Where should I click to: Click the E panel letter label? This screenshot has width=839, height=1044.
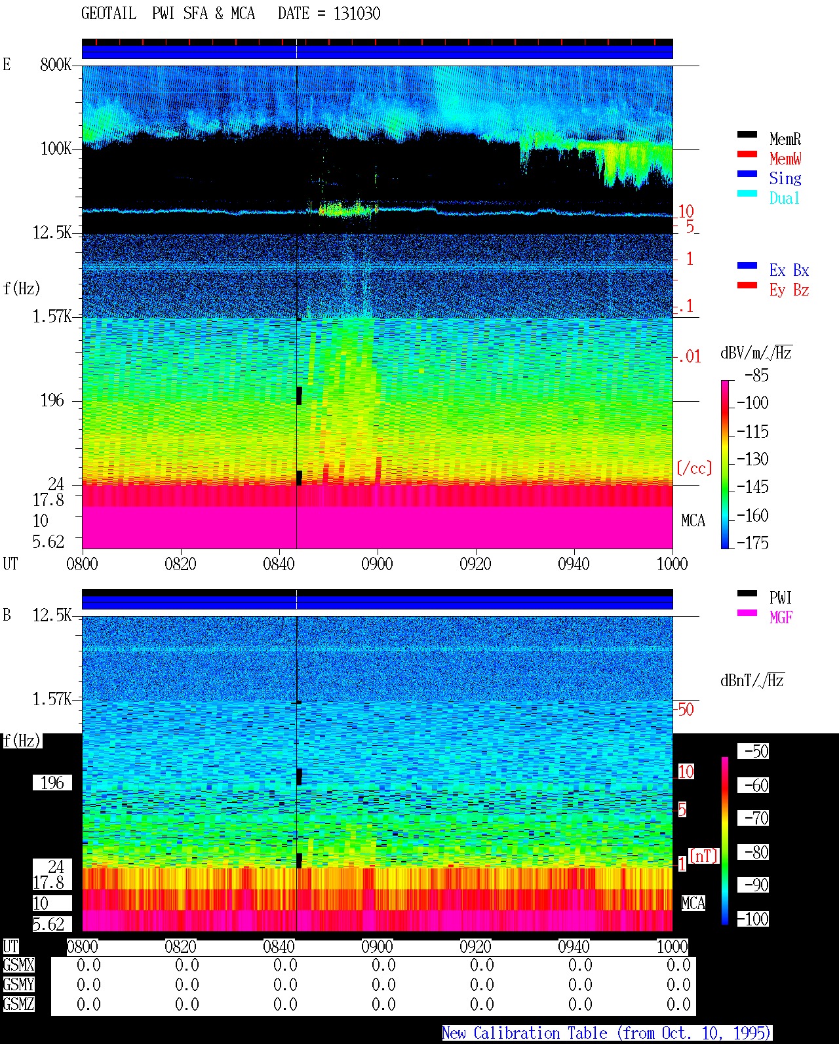tap(7, 64)
